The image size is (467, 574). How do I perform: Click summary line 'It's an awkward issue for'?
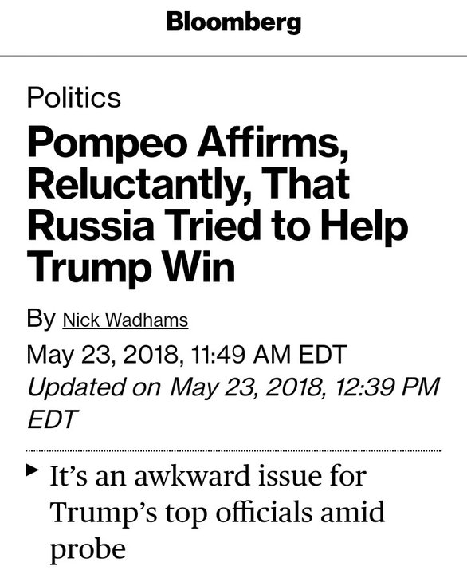pos(208,476)
